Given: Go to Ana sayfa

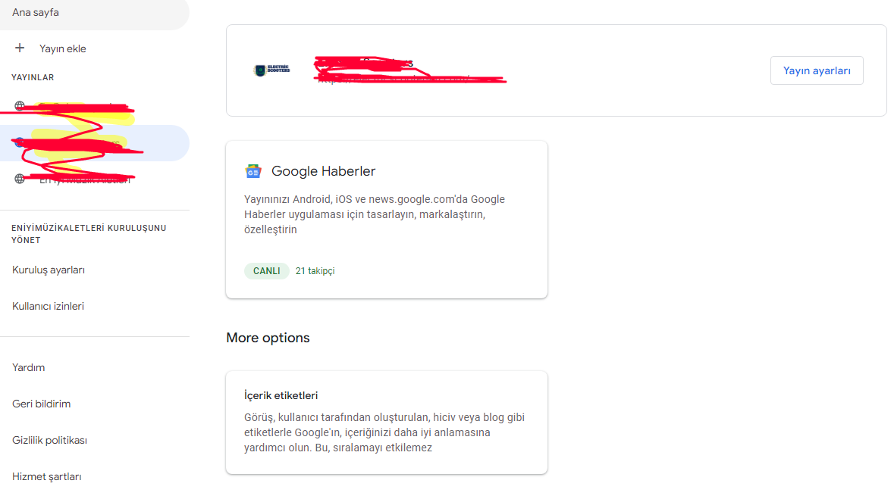Looking at the screenshot, I should tap(36, 13).
